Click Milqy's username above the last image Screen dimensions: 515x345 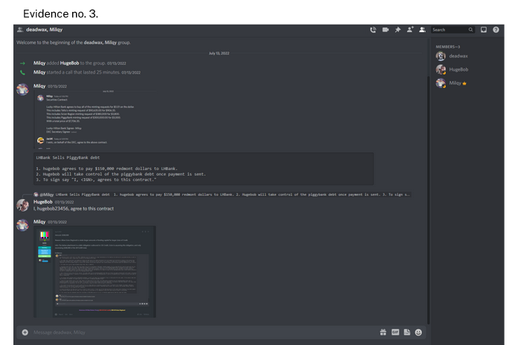click(39, 221)
